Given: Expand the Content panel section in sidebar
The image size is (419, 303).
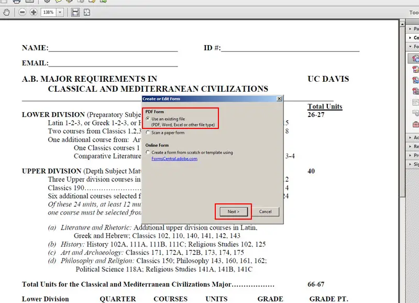Looking at the screenshot, I should [x=413, y=38].
